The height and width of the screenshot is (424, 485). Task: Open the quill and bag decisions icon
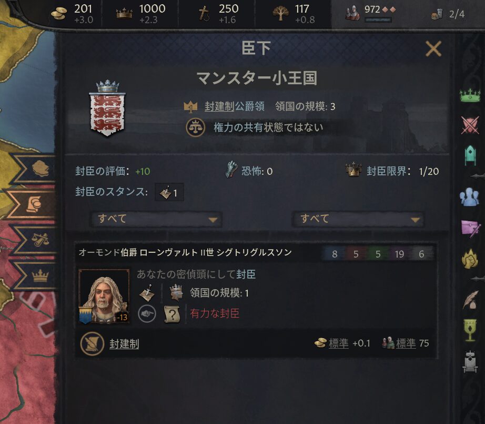pos(470,300)
